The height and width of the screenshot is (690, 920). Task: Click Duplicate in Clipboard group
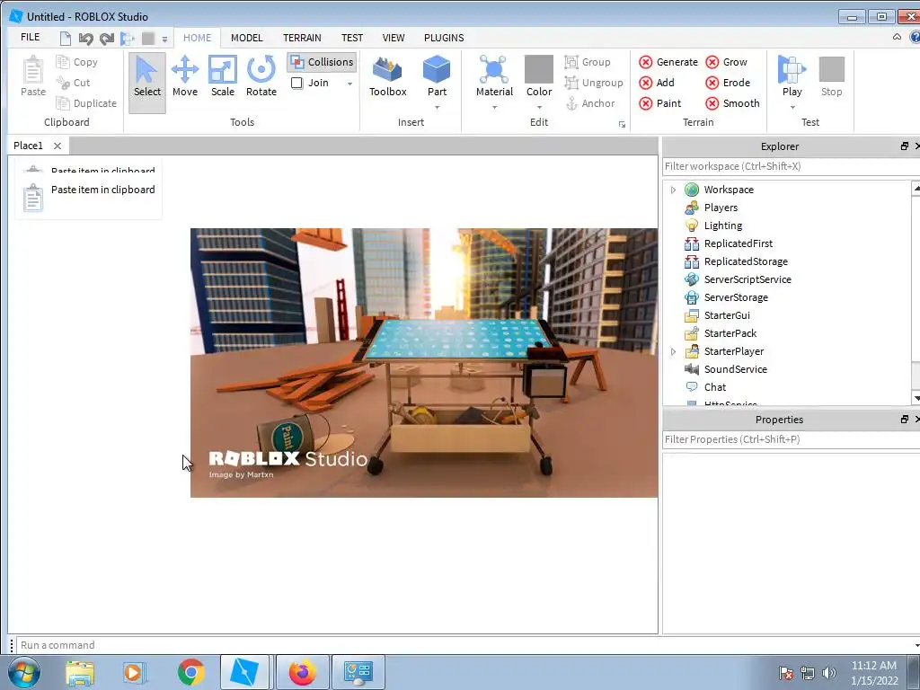86,103
